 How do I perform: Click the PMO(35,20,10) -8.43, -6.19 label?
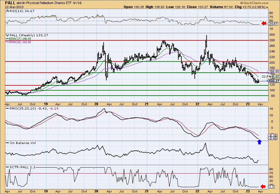(x=34, y=109)
